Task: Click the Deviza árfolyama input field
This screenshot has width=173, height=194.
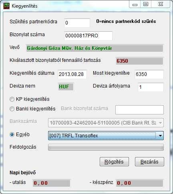Action: point(151,87)
